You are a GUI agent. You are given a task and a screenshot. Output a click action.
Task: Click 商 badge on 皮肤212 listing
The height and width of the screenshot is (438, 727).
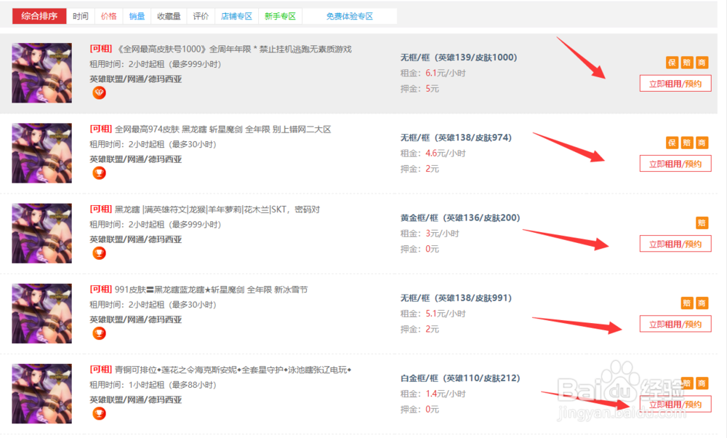(x=702, y=383)
